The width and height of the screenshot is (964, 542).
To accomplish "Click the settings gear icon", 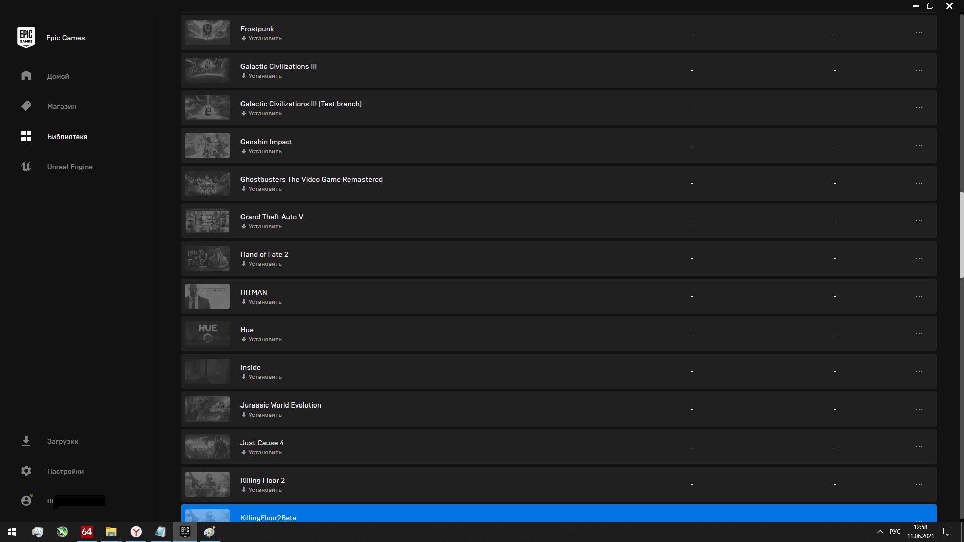I will coord(26,471).
